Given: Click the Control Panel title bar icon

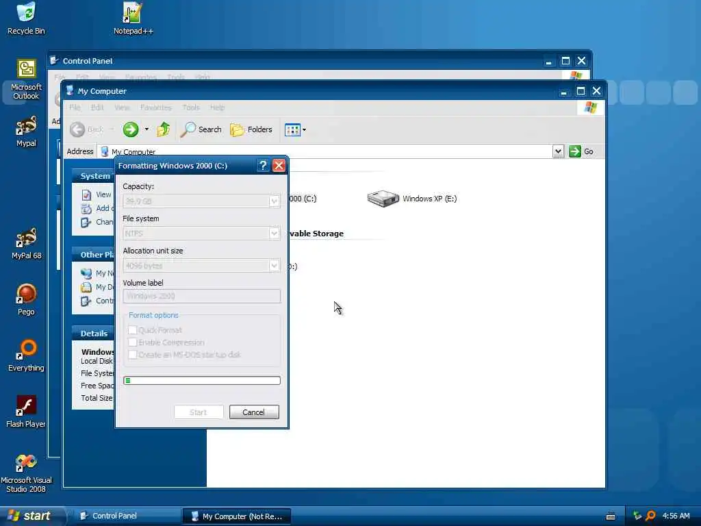Looking at the screenshot, I should pyautogui.click(x=54, y=60).
